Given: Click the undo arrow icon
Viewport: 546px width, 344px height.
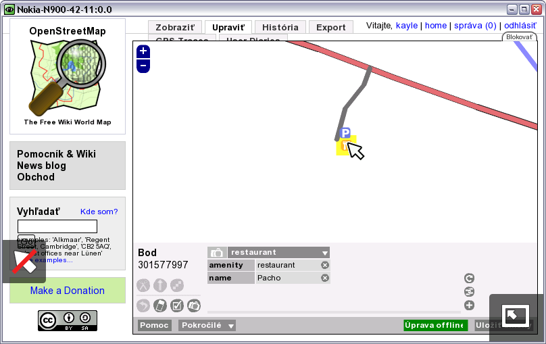Looking at the screenshot, I should pos(143,306).
